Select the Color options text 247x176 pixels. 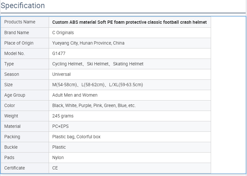tap(94, 106)
